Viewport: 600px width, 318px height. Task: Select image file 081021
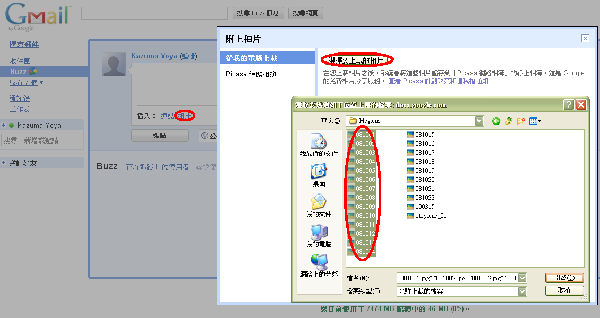point(421,189)
